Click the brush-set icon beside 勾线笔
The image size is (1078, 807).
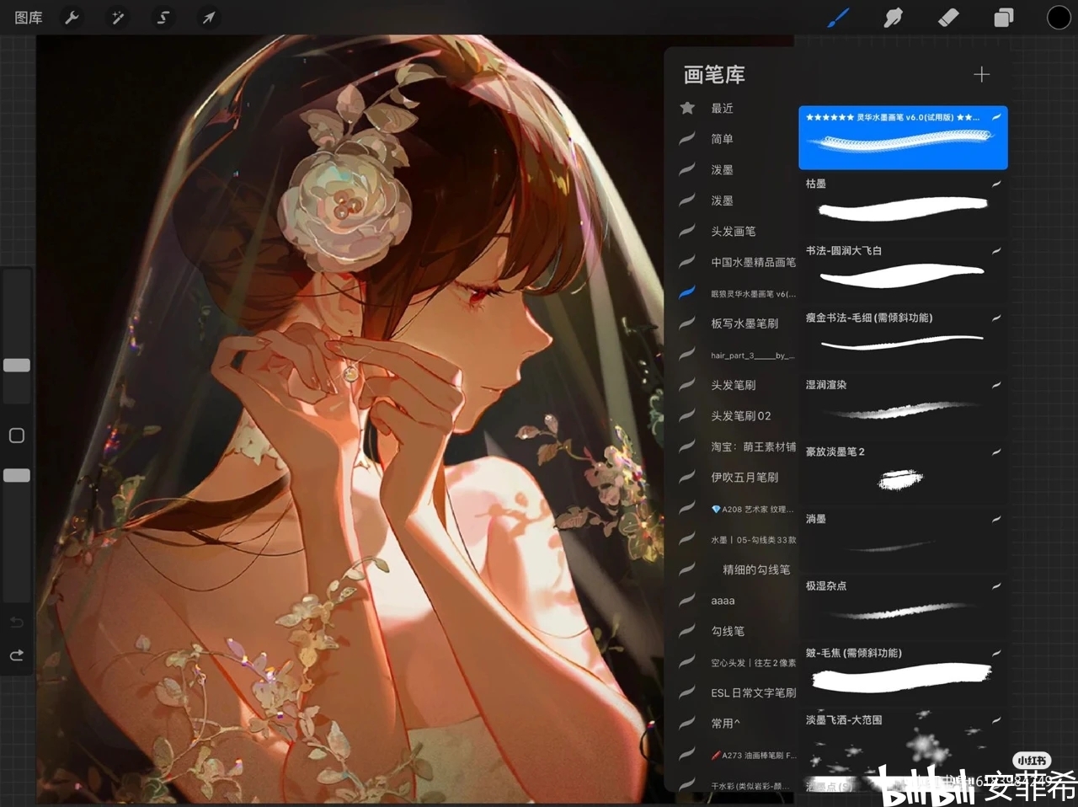click(x=687, y=630)
